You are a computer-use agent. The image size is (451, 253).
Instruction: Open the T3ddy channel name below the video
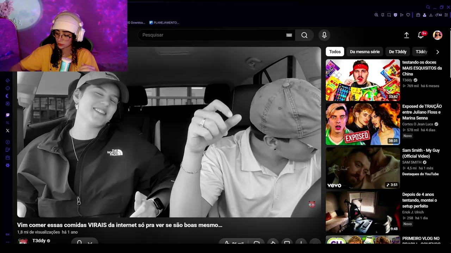39,241
